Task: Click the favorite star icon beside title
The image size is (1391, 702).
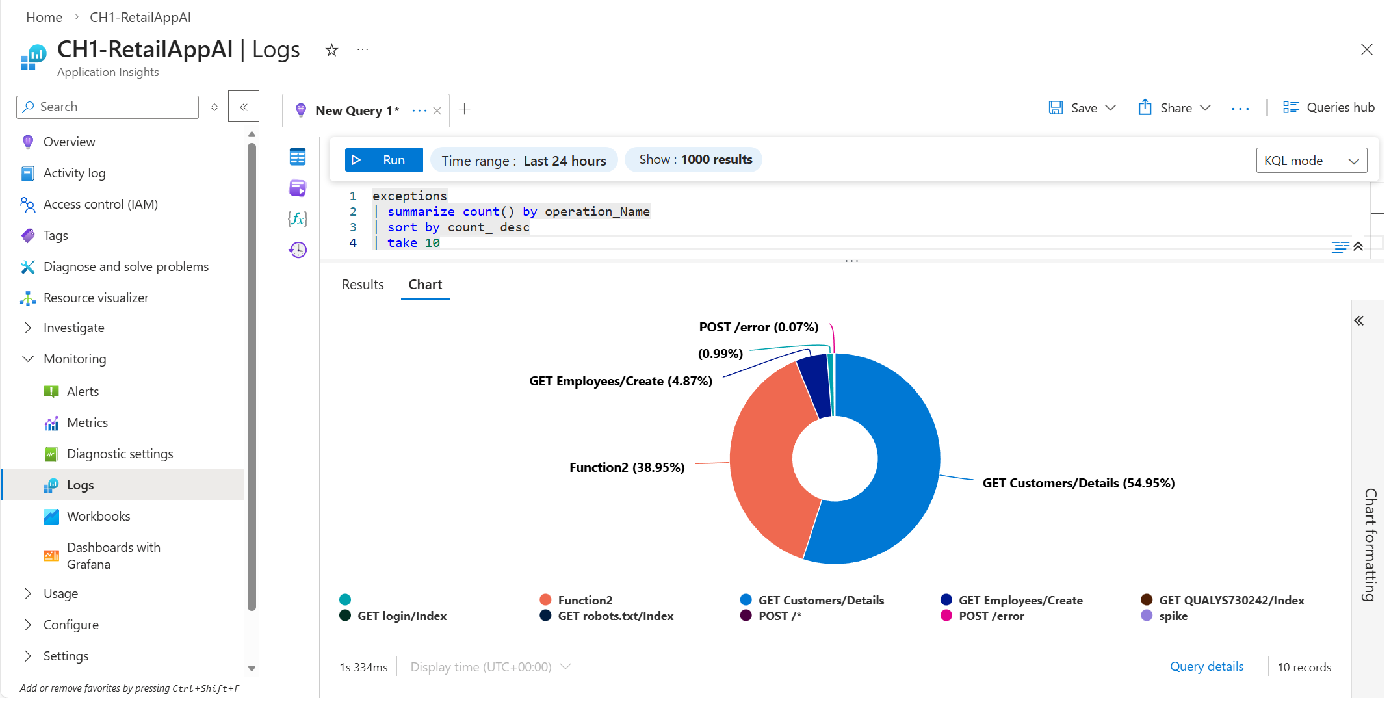Action: coord(331,50)
